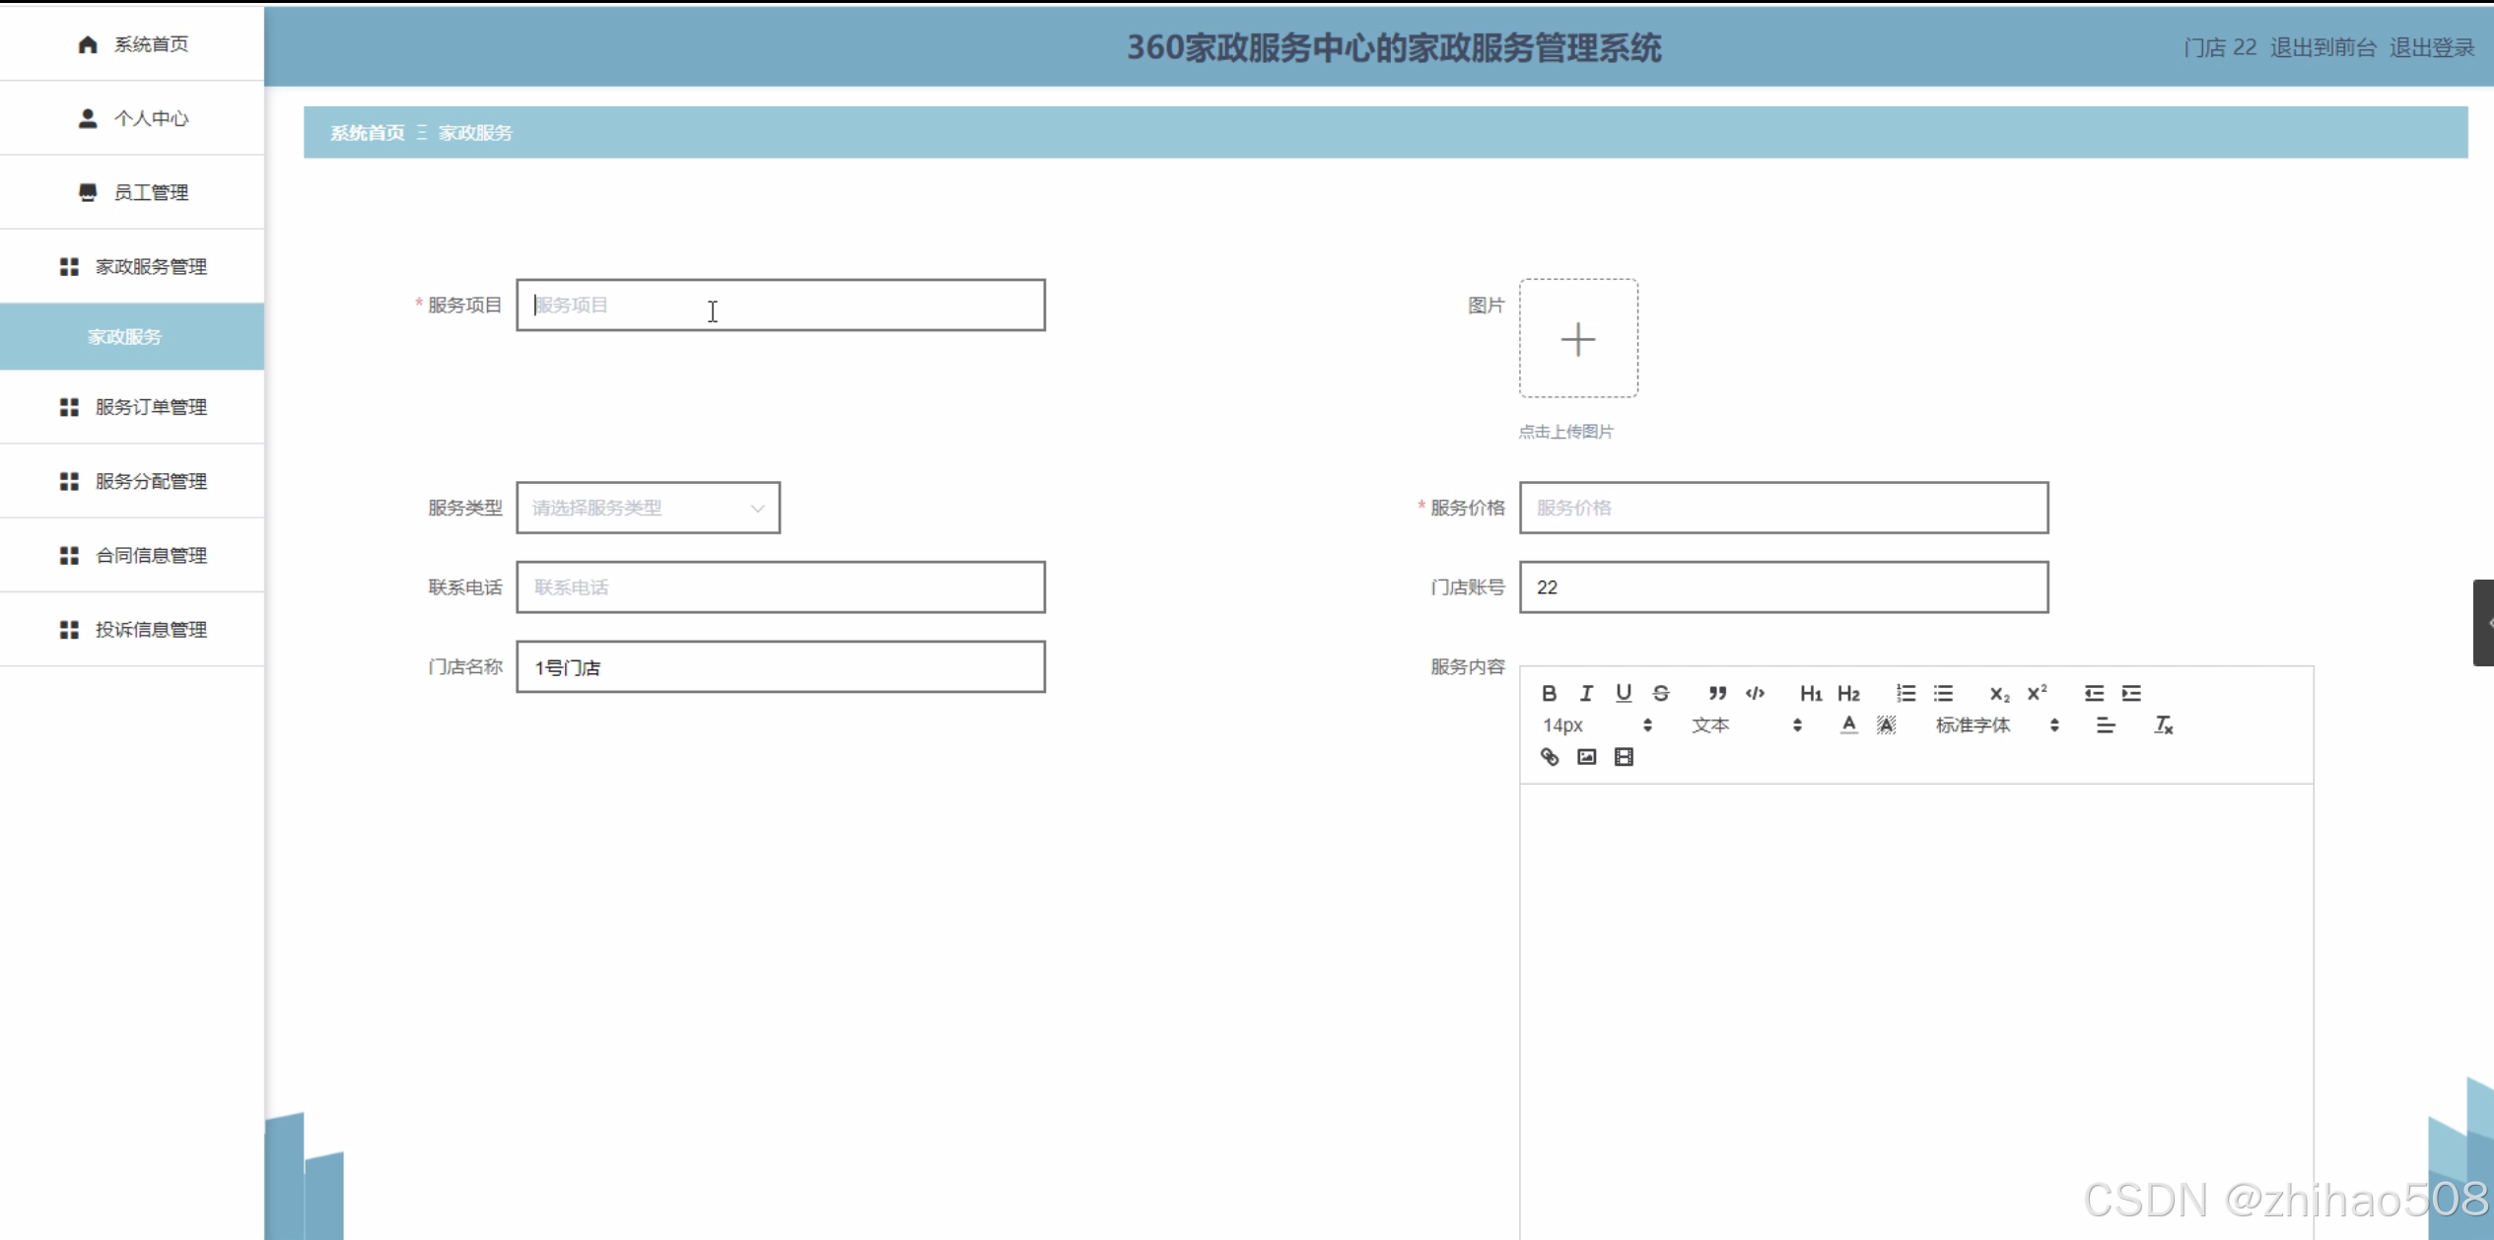The height and width of the screenshot is (1240, 2494).
Task: Insert code block in editor
Action: [x=1755, y=693]
